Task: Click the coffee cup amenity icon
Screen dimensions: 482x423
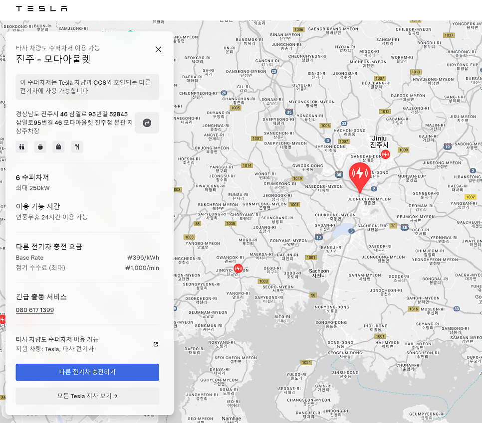Action: click(x=40, y=147)
